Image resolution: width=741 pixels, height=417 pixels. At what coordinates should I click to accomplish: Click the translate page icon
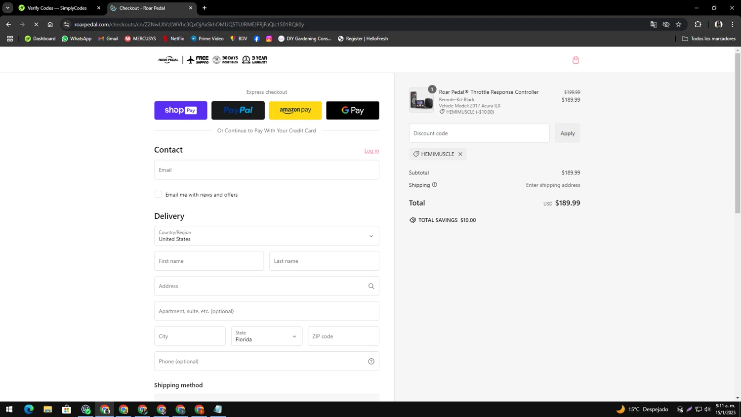[x=654, y=24]
